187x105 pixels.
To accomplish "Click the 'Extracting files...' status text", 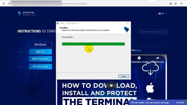I will coord(68,37).
